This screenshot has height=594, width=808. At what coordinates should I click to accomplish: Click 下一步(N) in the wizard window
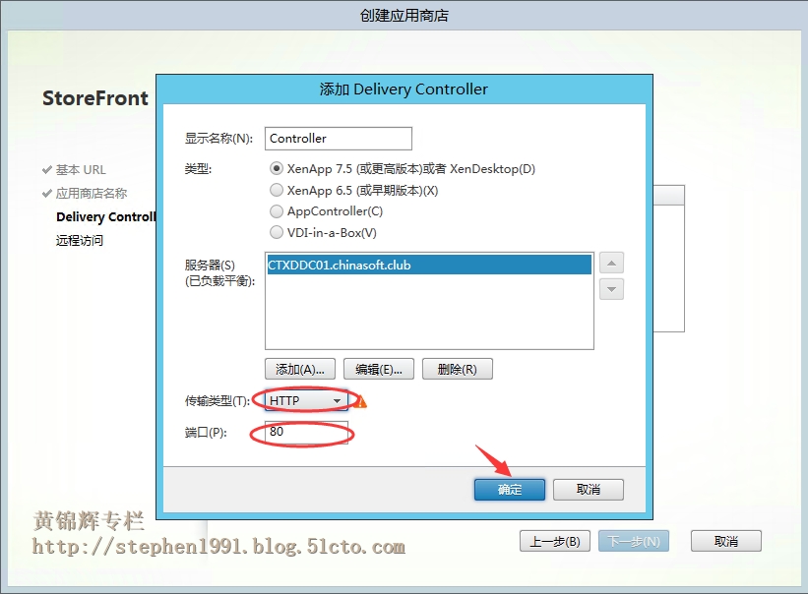coord(634,541)
